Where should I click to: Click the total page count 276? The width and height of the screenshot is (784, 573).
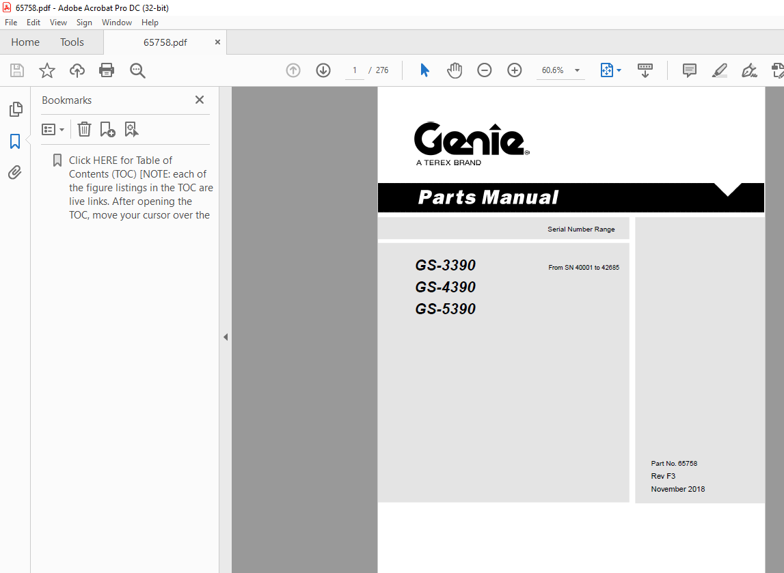tap(382, 70)
